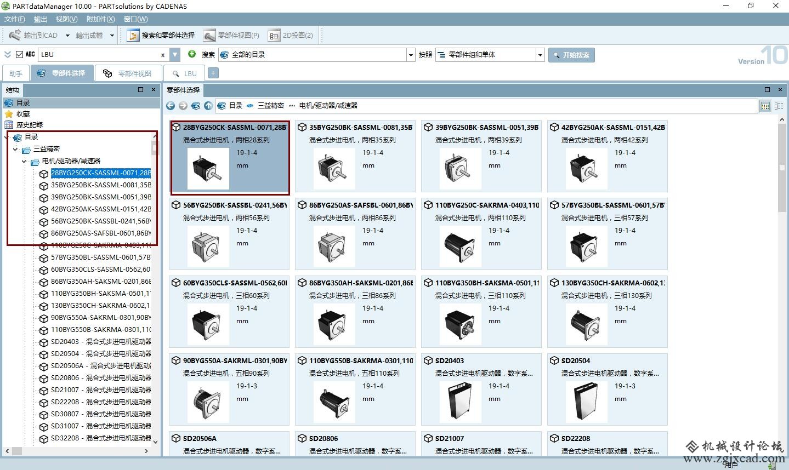Toggle the ABC text search checkbox
The height and width of the screenshot is (470, 789).
point(20,54)
